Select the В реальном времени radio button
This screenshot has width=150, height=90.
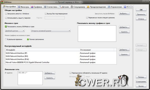point(6,39)
